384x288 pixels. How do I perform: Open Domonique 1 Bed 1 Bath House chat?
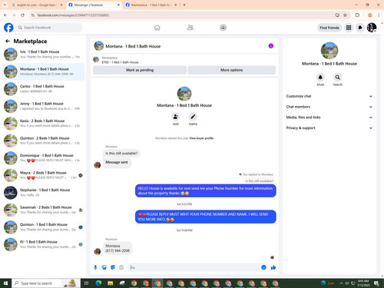click(x=43, y=158)
